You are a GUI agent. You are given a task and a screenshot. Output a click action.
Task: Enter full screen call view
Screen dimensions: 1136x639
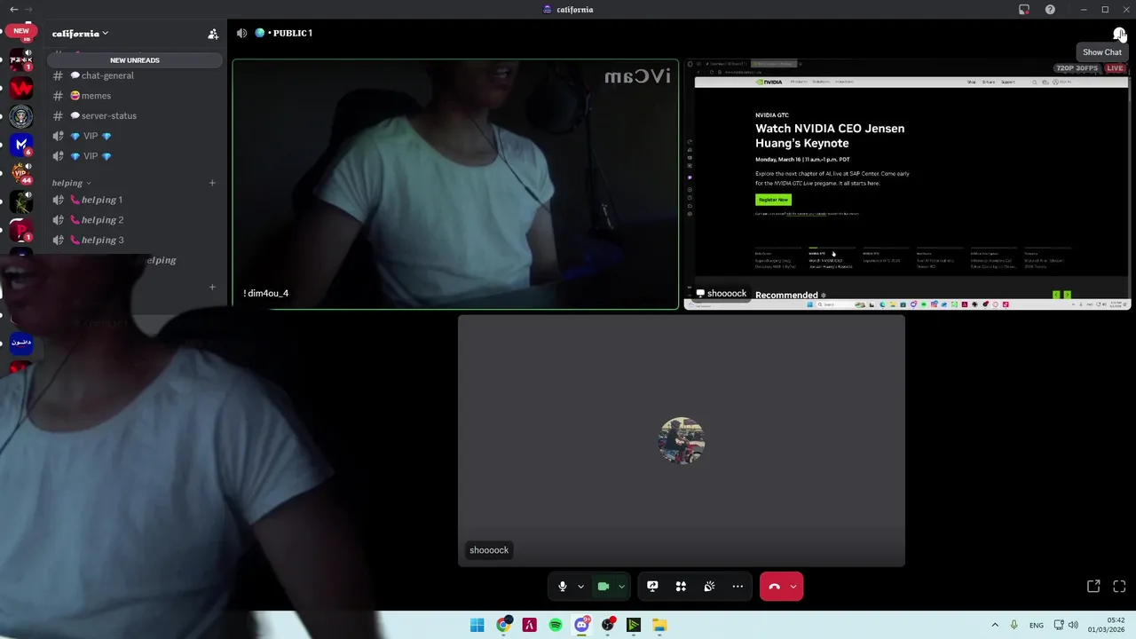(1119, 587)
